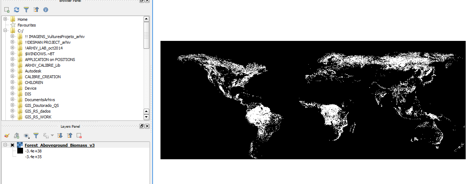Expand the Home folder node
This screenshot has height=184, width=466.
click(x=5, y=19)
